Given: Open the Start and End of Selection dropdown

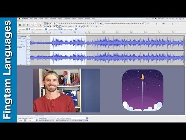Looking at the screenshot, I should point(72,118).
